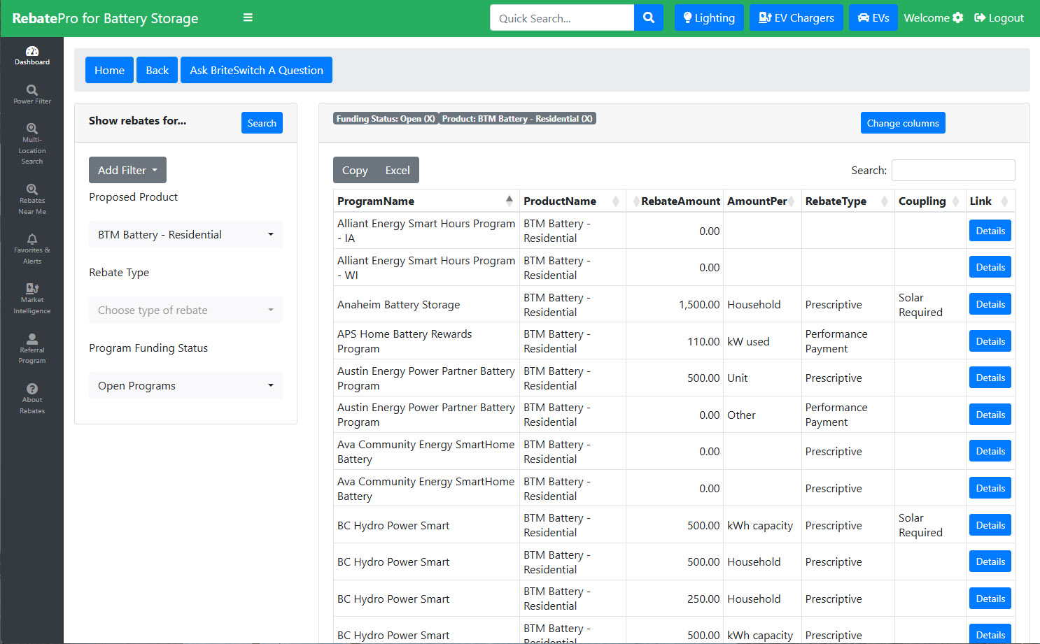Open Referral Program in the sidebar

[32, 349]
